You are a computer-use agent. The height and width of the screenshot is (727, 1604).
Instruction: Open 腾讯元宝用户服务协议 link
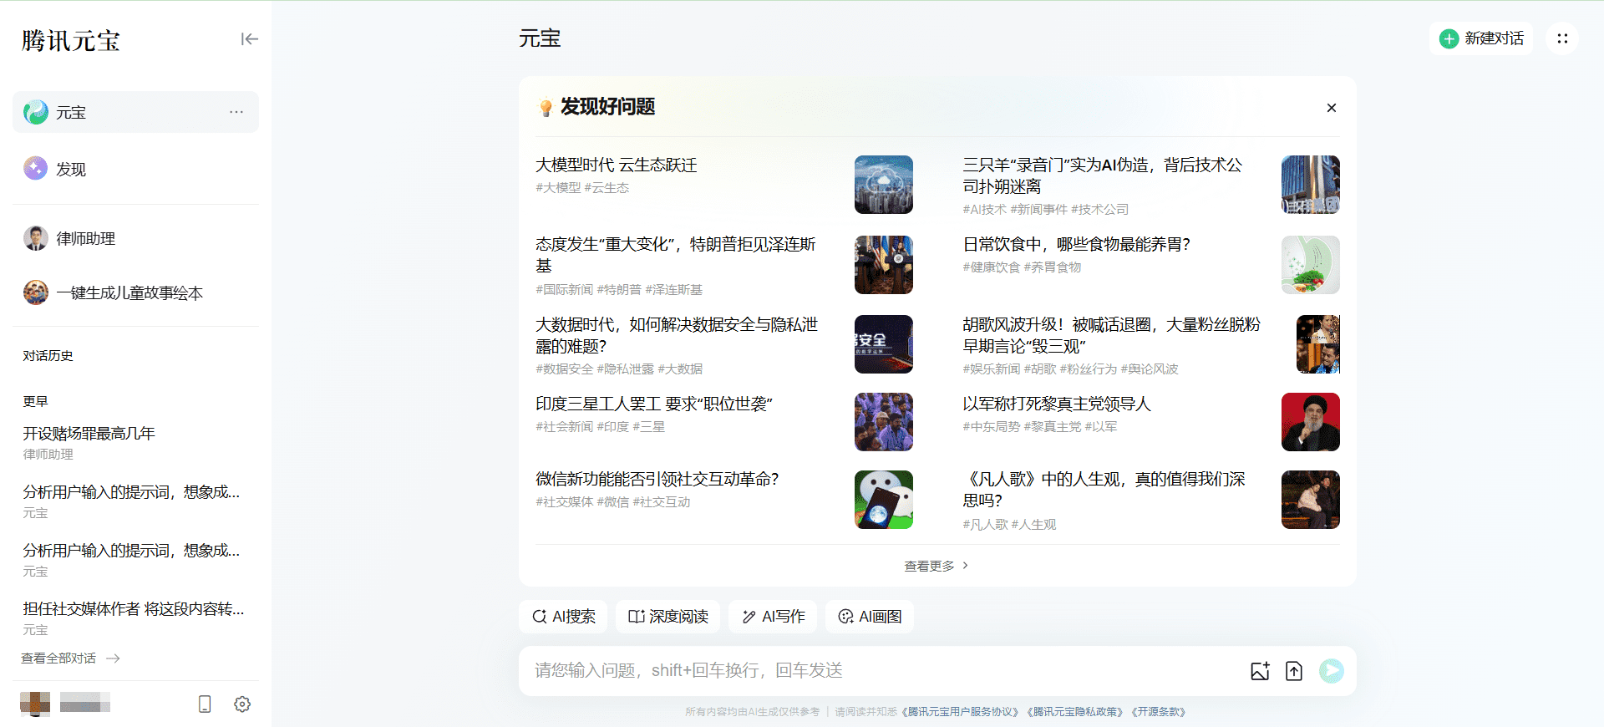pos(961,712)
